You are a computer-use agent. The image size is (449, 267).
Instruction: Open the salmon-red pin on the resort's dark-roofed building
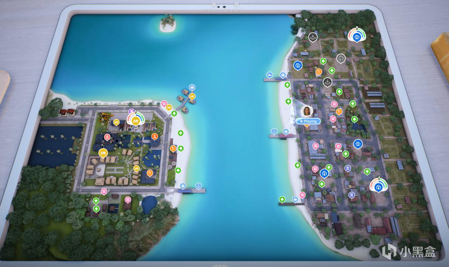click(x=107, y=136)
